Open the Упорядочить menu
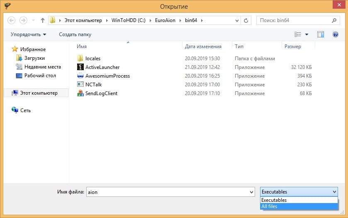348x218 pixels. point(28,34)
